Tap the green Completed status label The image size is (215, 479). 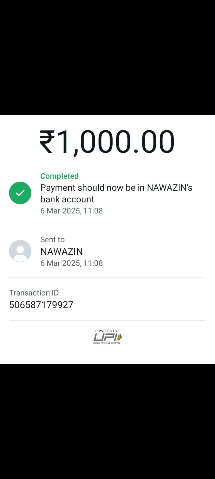59,176
